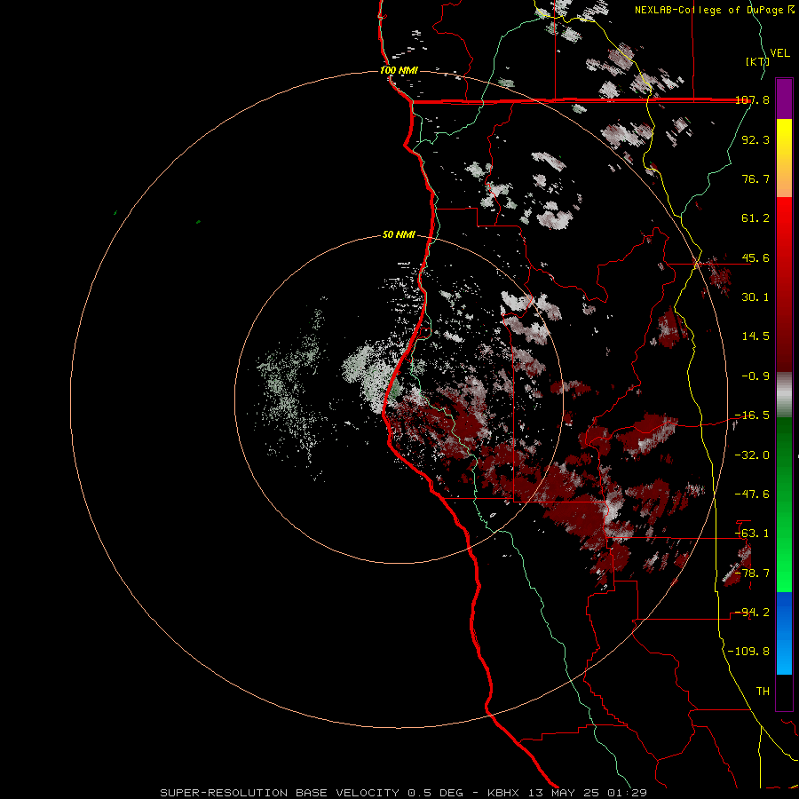
Task: Click the 13 MAY 25 01:29 timestamp
Action: (x=586, y=793)
